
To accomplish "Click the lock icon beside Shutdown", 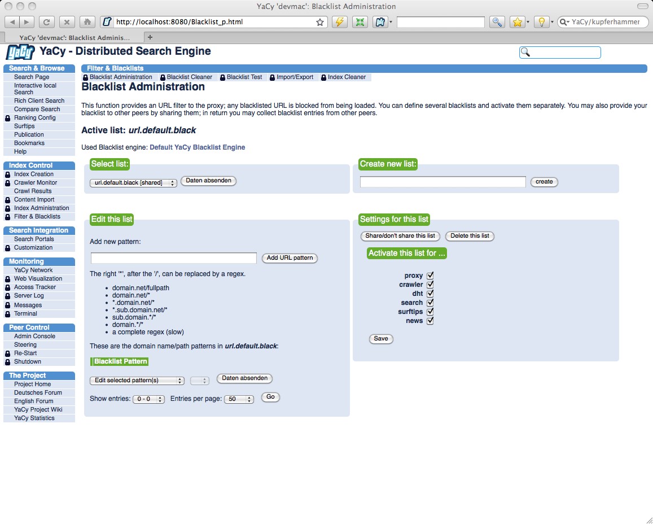I will click(7, 362).
